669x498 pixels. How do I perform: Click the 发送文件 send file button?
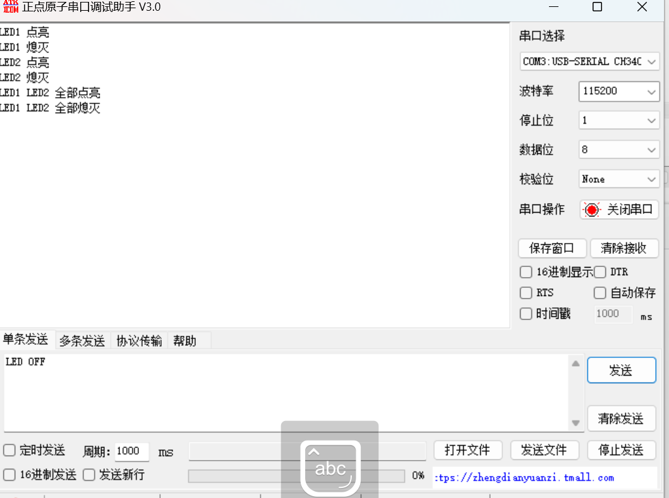point(545,450)
